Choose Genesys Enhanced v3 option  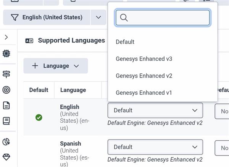[x=144, y=59]
